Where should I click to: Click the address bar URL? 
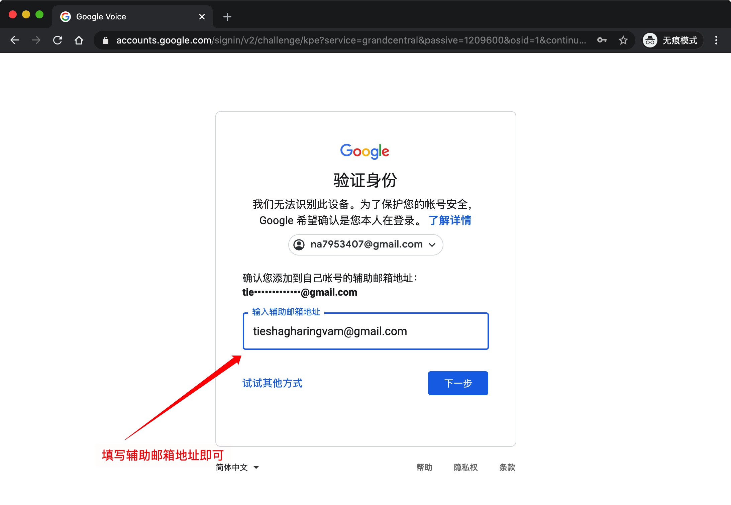coord(351,40)
